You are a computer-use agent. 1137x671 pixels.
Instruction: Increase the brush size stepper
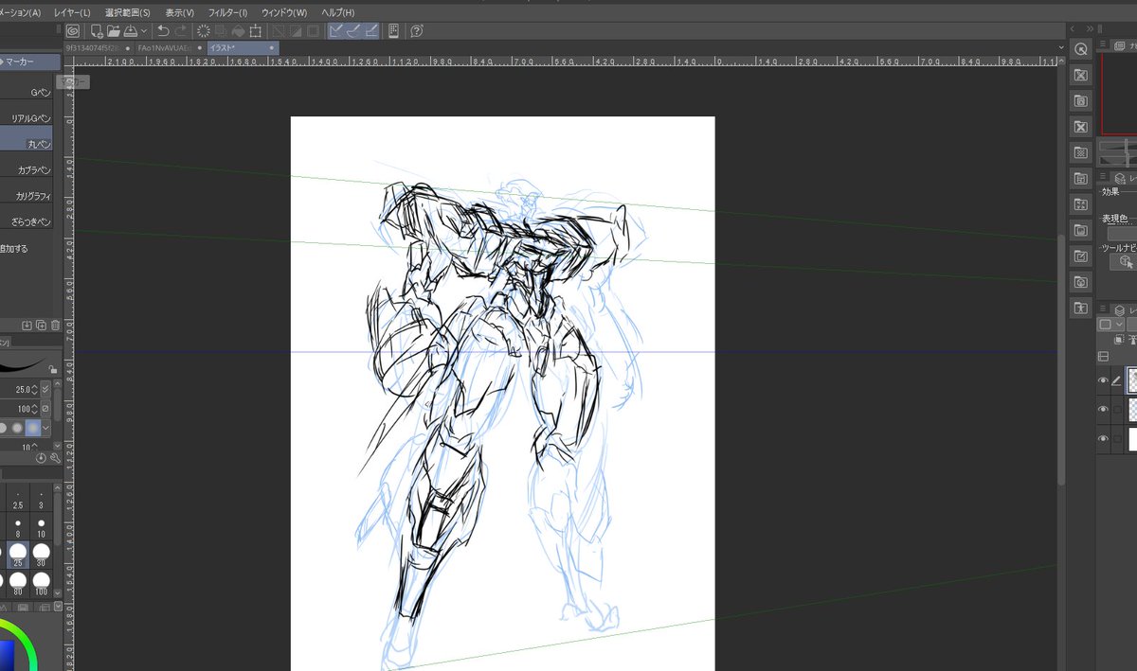click(35, 386)
